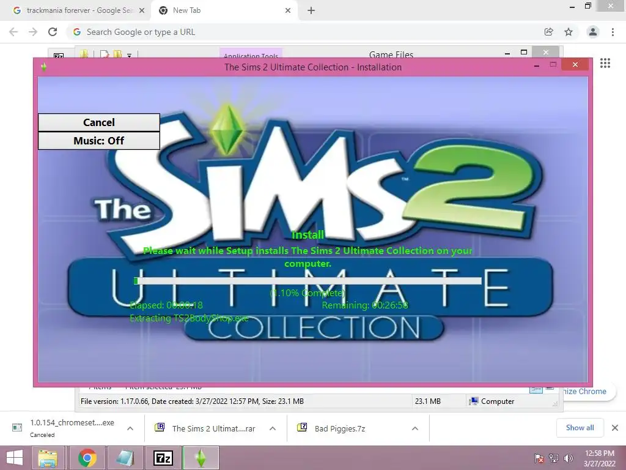Focus the Search Google or type a URL box
Screen dimensions: 626x470
click(303, 32)
